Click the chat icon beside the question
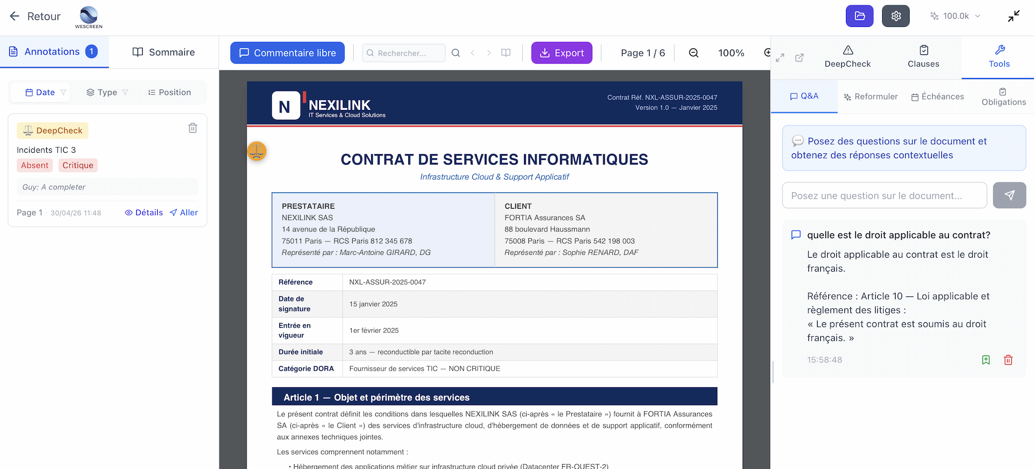The width and height of the screenshot is (1034, 469). [x=795, y=235]
